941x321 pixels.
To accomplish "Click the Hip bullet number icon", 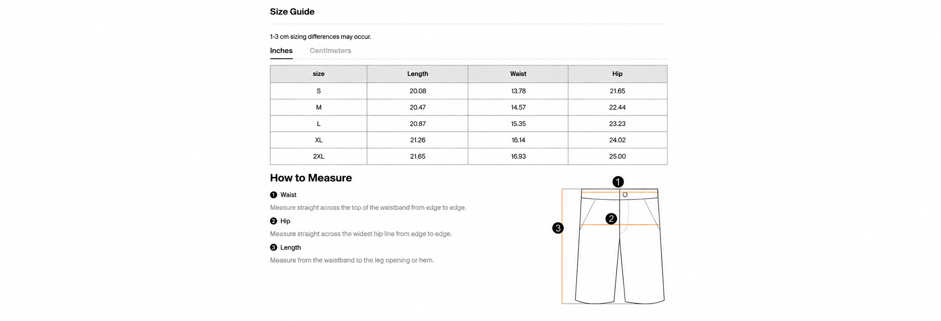I will coord(274,221).
